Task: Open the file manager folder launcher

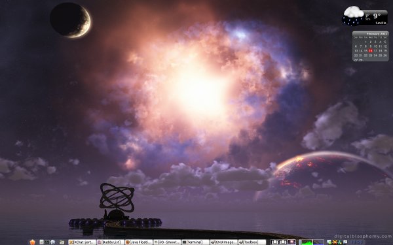Action: pyautogui.click(x=62, y=242)
